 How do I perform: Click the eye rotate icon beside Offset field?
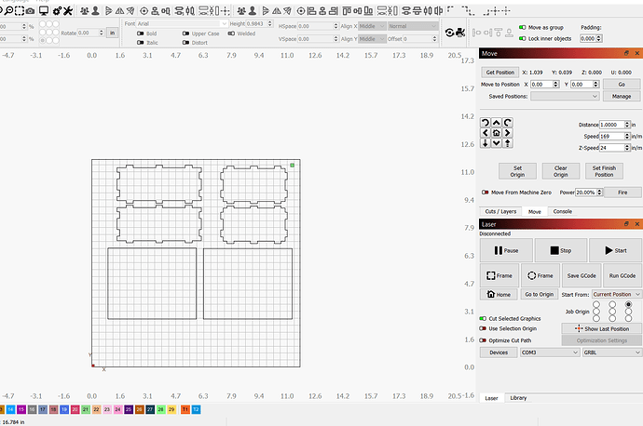point(449,33)
